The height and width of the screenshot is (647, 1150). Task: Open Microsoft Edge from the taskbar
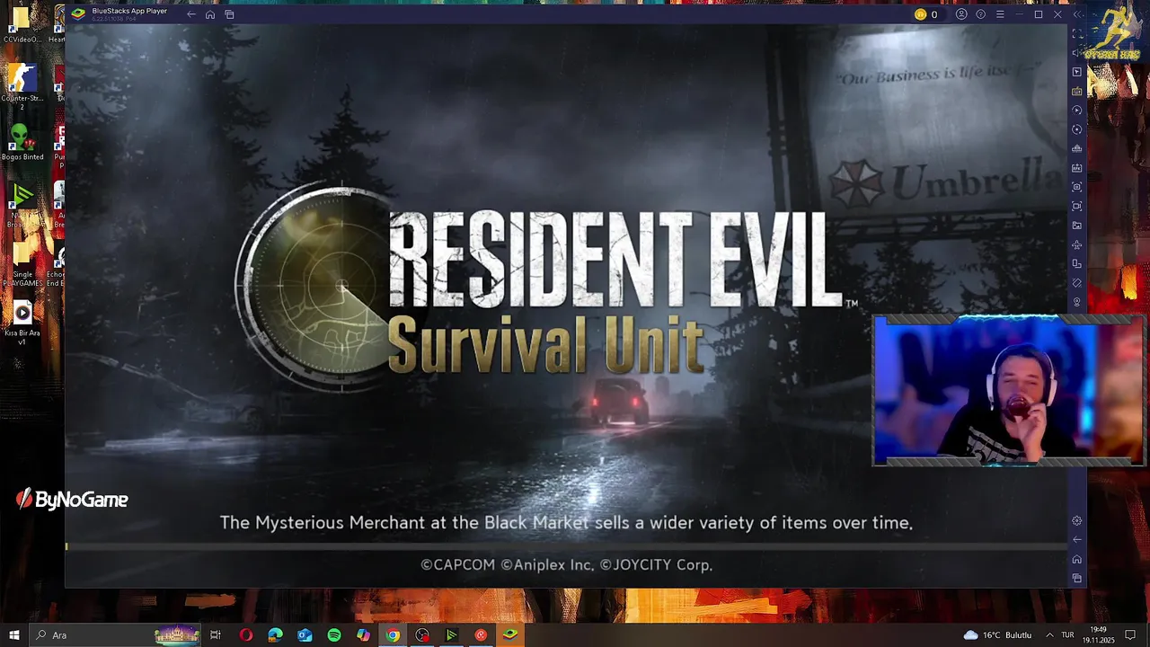pyautogui.click(x=275, y=635)
